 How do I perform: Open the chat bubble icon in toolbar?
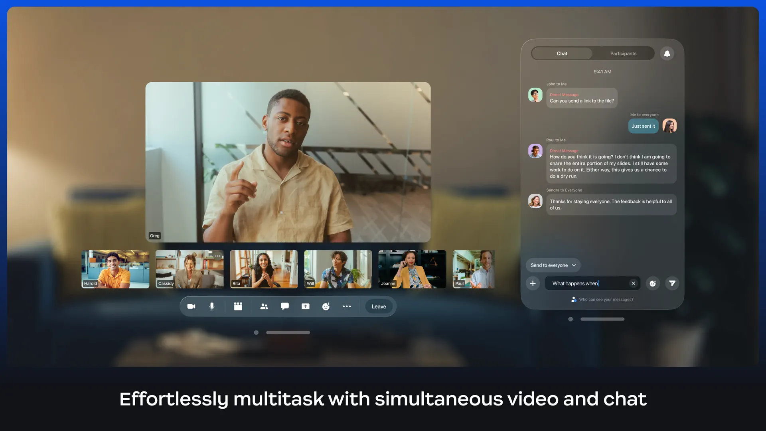(284, 306)
